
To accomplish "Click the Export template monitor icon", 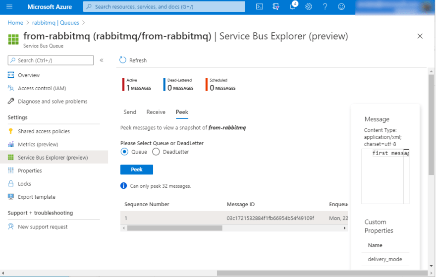I will (11, 197).
